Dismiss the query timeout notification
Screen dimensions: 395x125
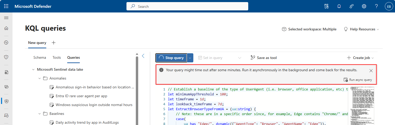(x=371, y=71)
